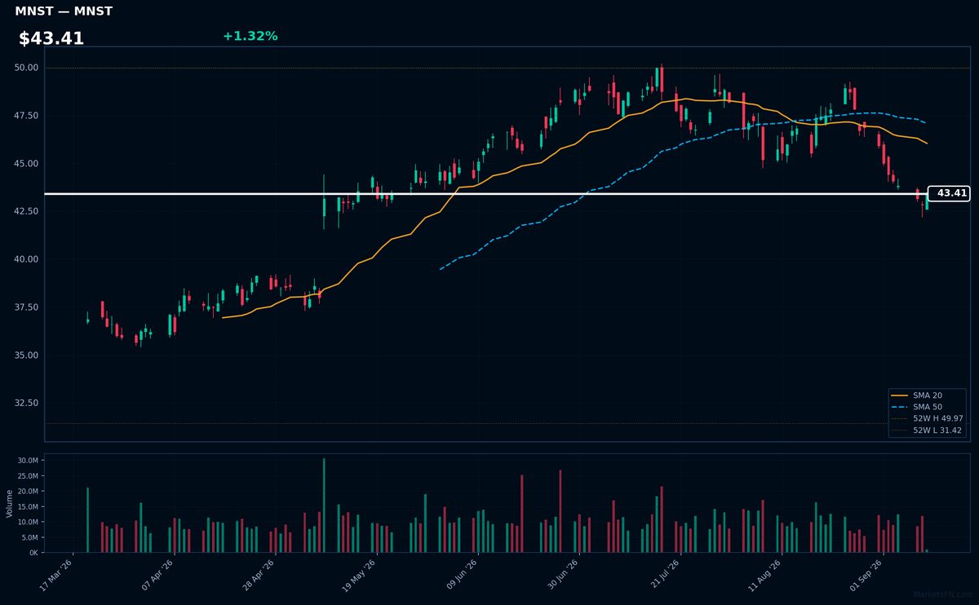
Task: Select the 52W L 31.42 legend entry
Action: pyautogui.click(x=927, y=431)
